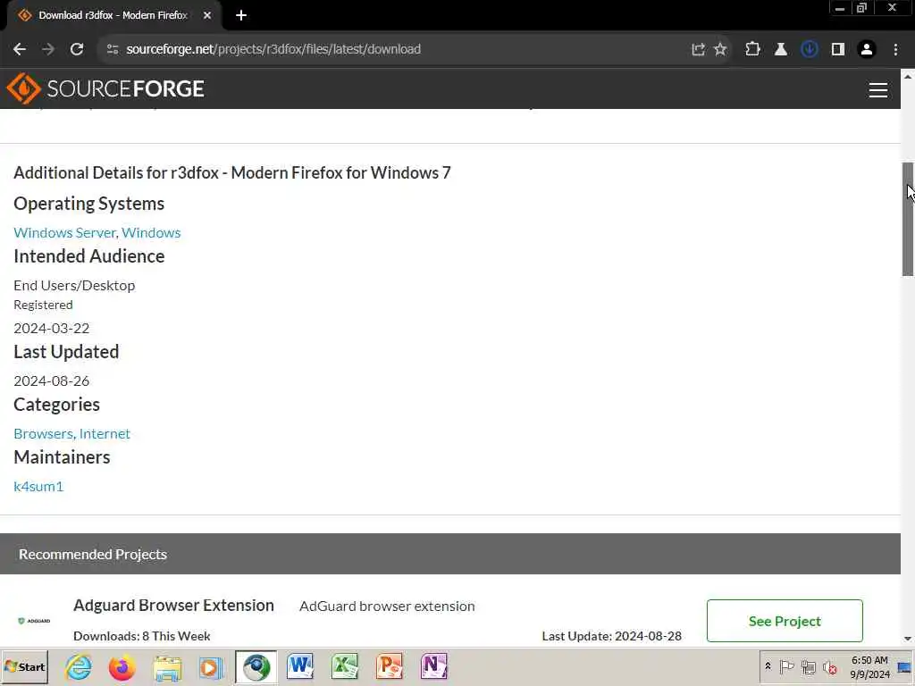
Task: Open the Chrome profile avatar
Action: 867,50
